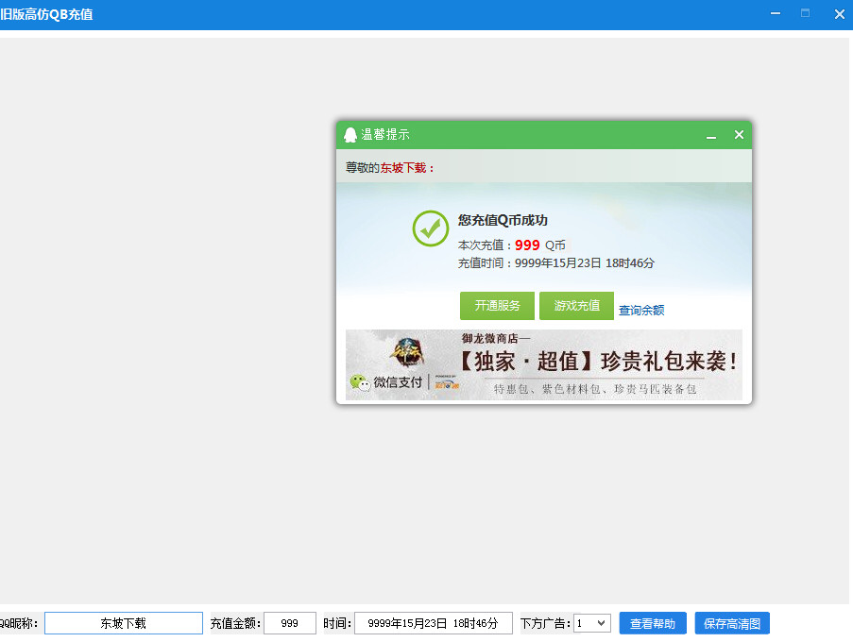The width and height of the screenshot is (853, 642).
Task: Click the 珍贵礼包来袭 advertisement banner
Action: (x=544, y=364)
